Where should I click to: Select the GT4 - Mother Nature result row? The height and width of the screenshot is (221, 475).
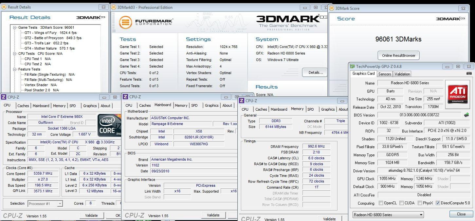coord(49,48)
